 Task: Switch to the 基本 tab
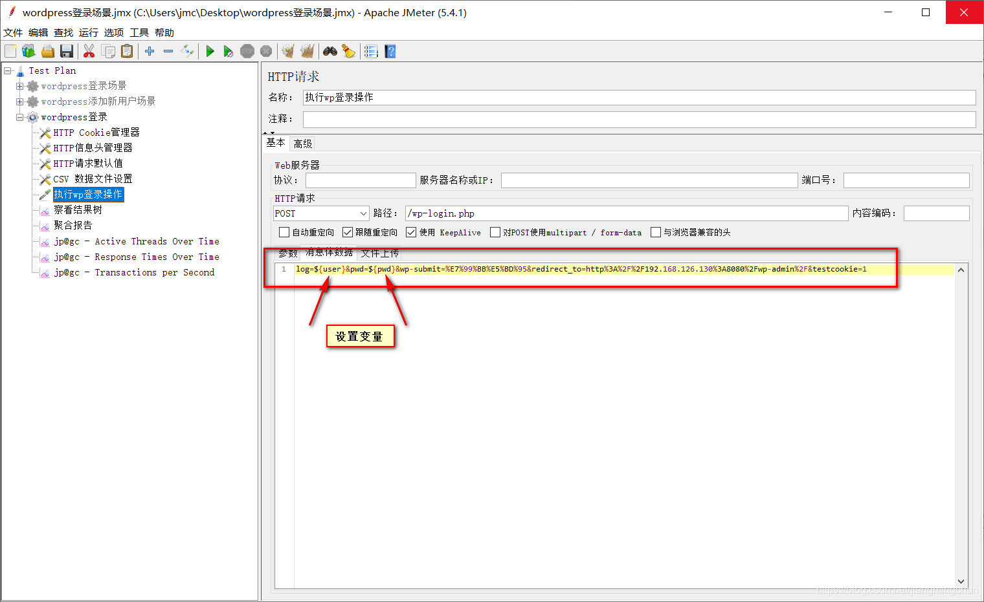tap(276, 143)
